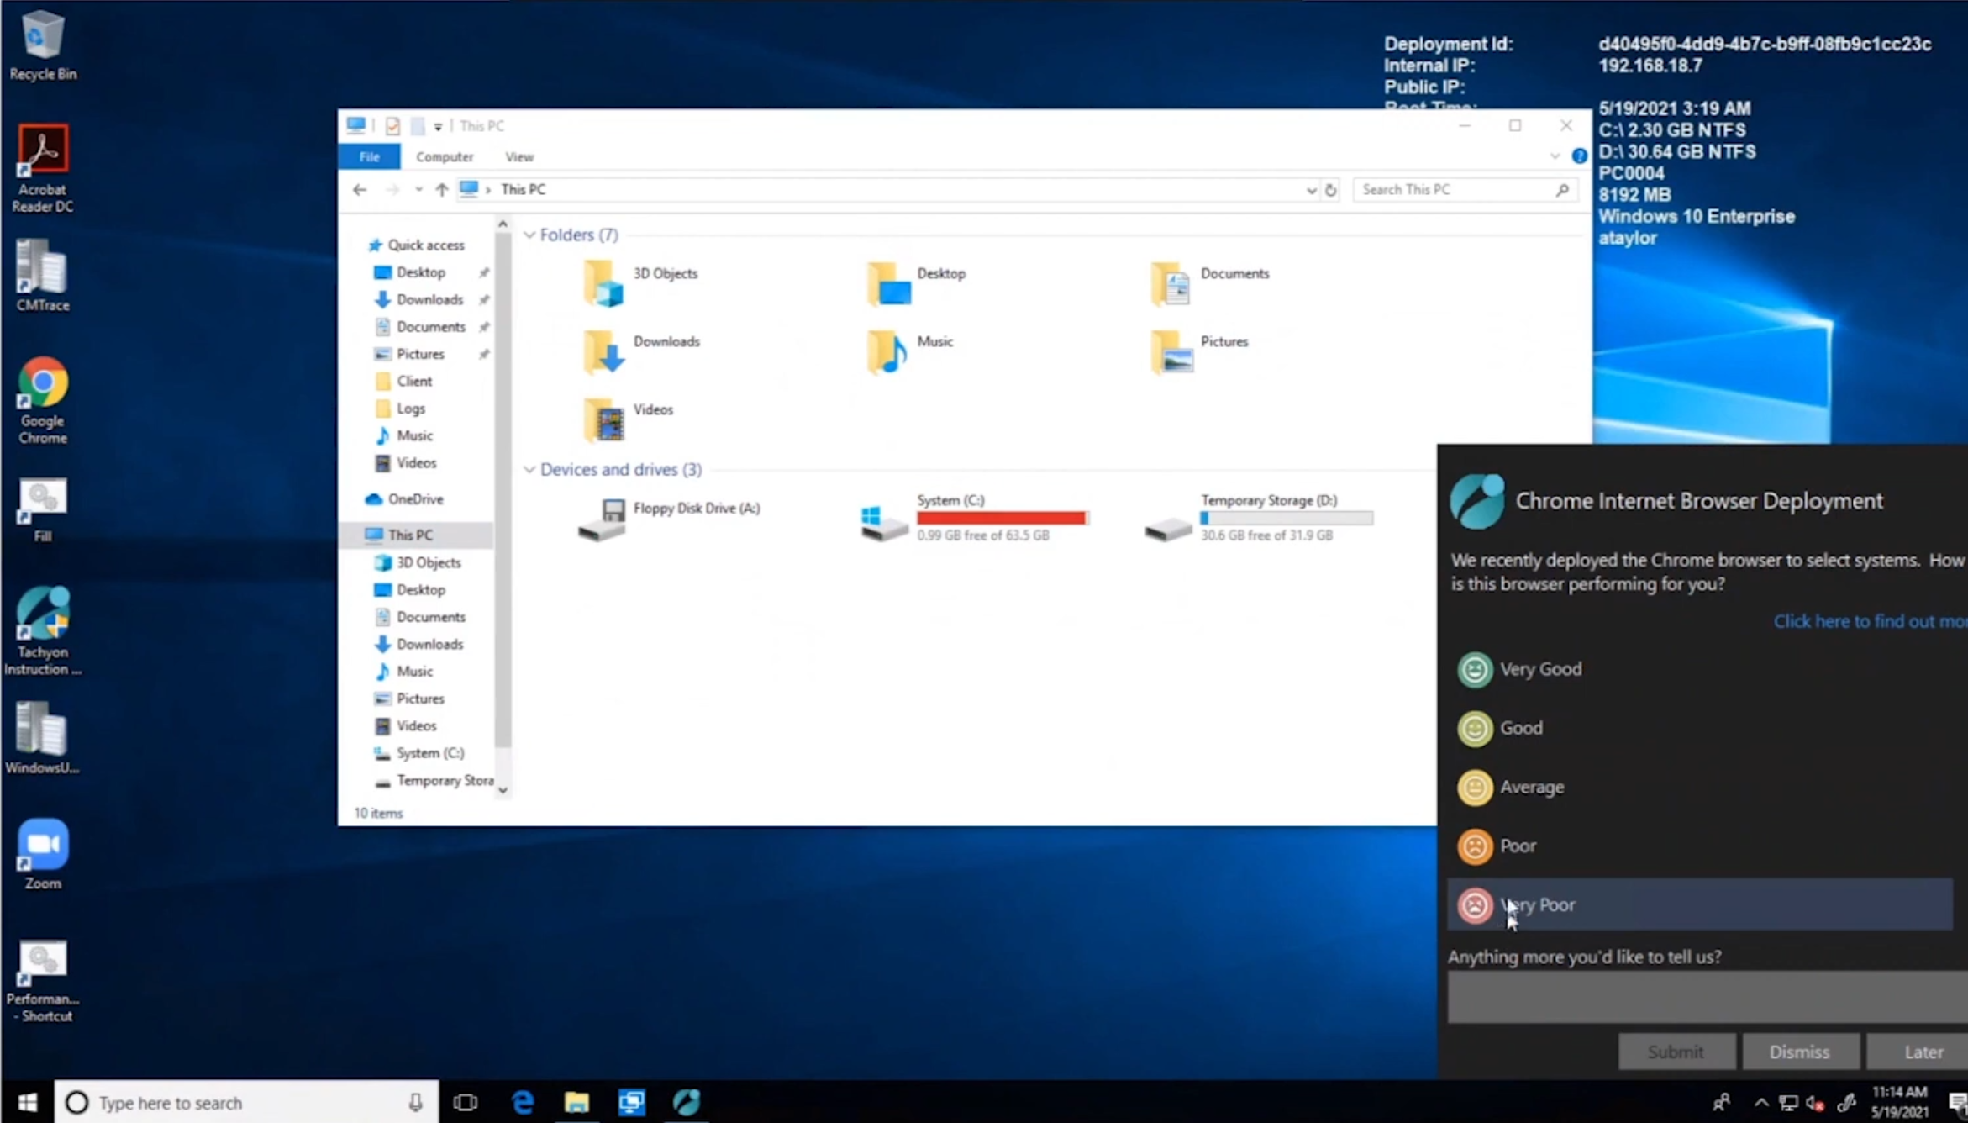
Task: Show hidden system tray icons
Action: click(x=1761, y=1102)
